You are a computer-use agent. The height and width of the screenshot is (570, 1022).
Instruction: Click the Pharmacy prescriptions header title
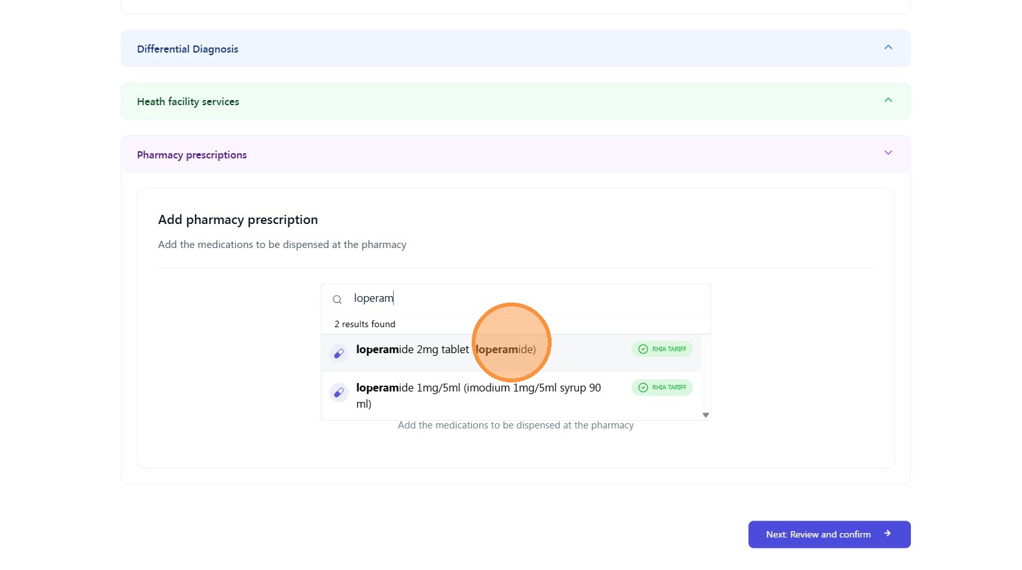click(x=192, y=155)
